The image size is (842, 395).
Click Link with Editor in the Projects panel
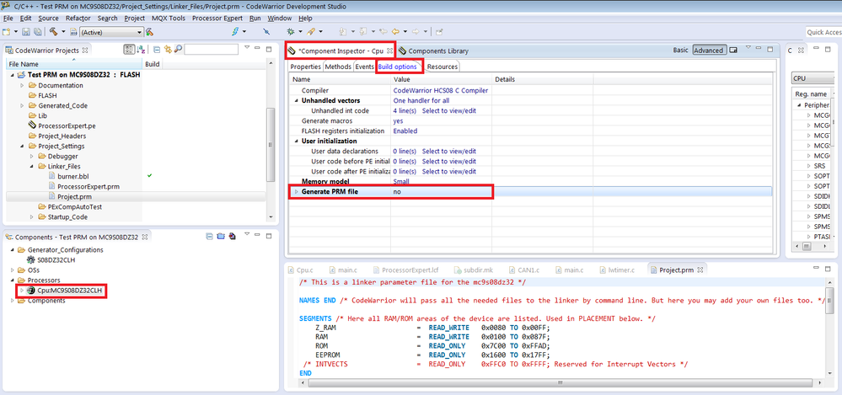coord(168,50)
